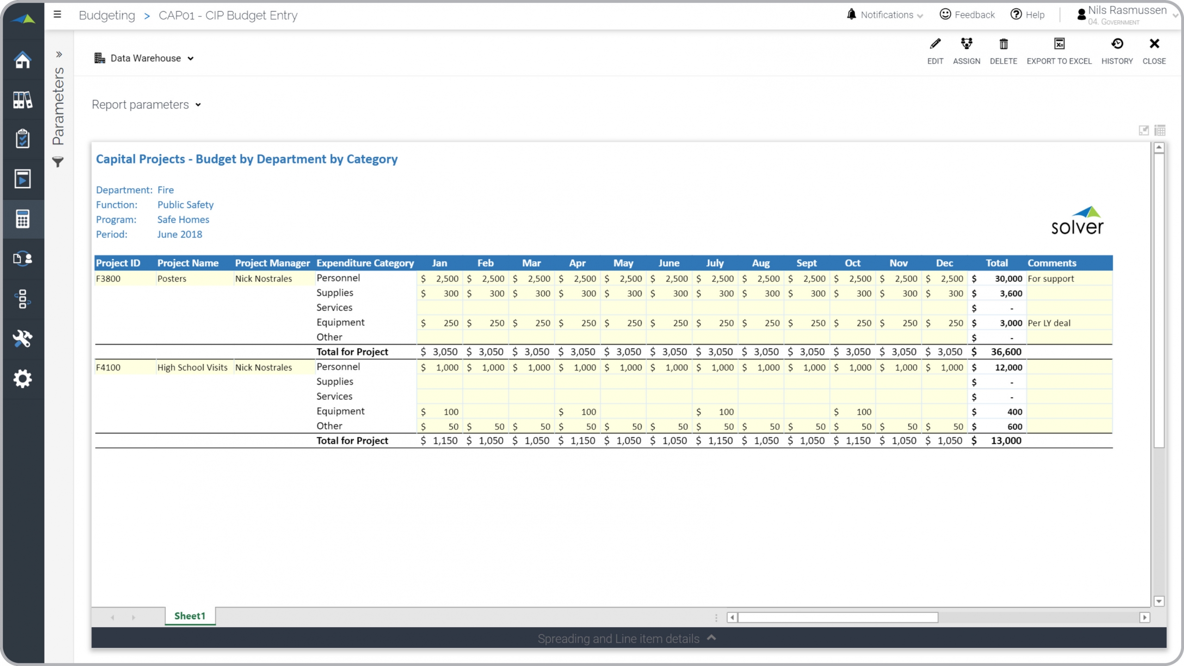Viewport: 1184px width, 666px height.
Task: Toggle the expand report view icon
Action: click(1143, 130)
